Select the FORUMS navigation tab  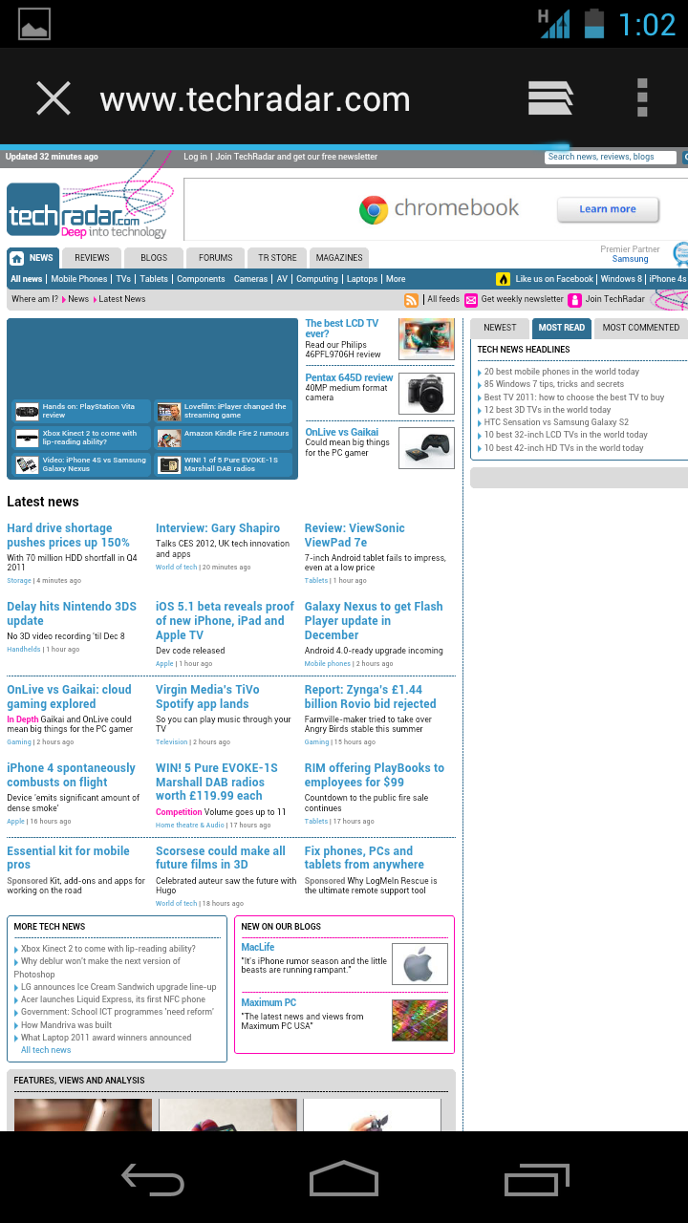click(216, 258)
